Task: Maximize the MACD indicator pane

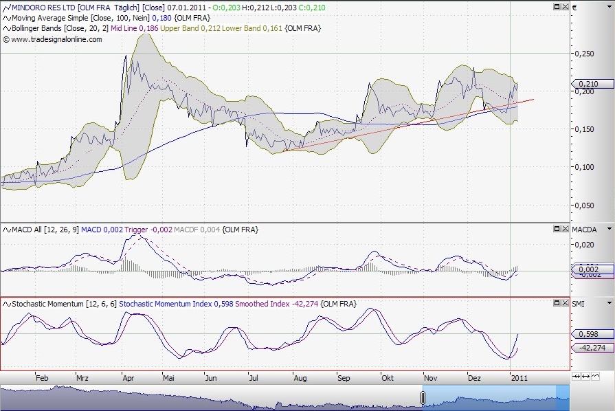Action: (556, 228)
